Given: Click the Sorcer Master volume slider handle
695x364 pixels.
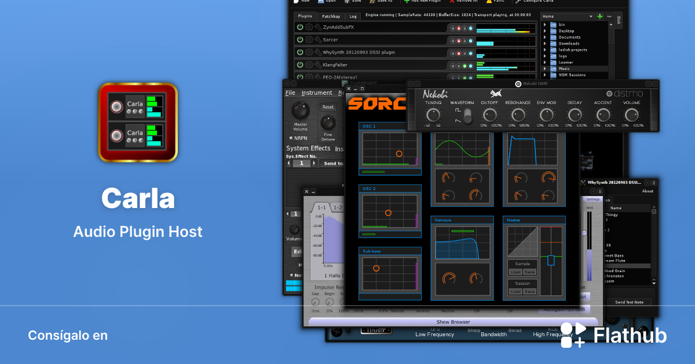Looking at the screenshot, I should (551, 260).
